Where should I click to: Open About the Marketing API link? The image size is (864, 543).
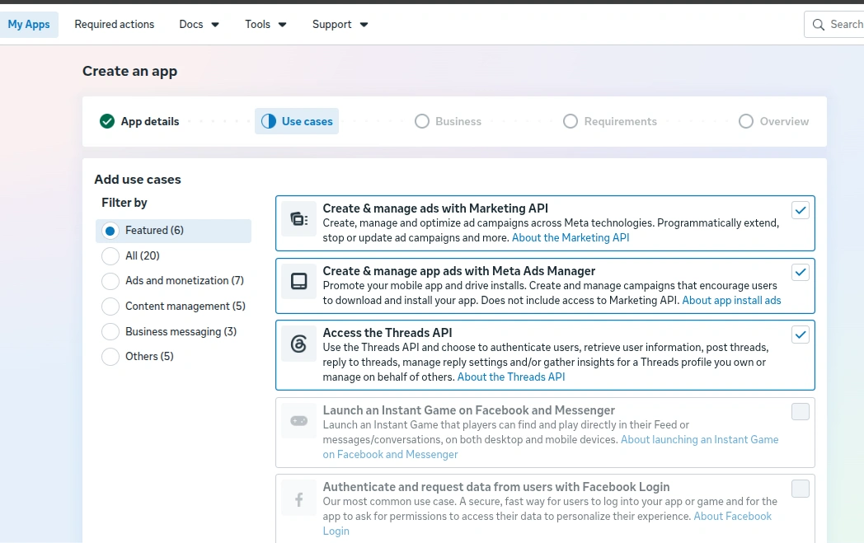pyautogui.click(x=571, y=238)
